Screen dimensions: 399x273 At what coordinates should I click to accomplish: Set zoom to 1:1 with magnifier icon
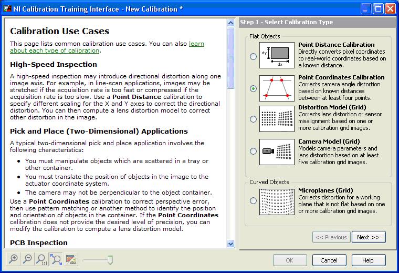41,259
